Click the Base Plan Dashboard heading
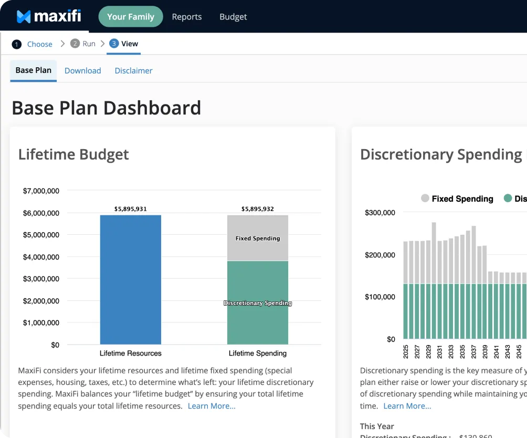 coord(106,108)
